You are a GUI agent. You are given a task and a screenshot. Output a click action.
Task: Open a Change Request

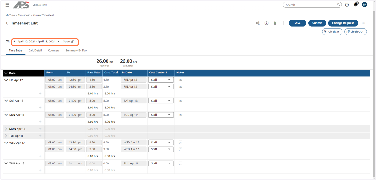343,23
